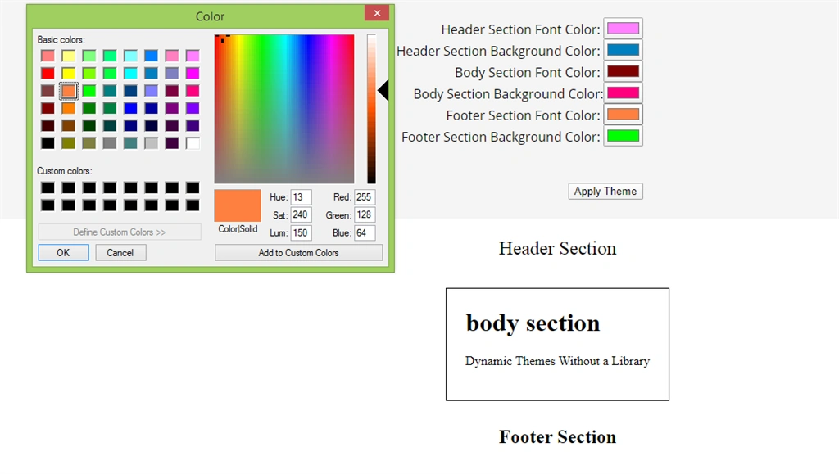This screenshot has width=839, height=474.
Task: Cancel the Color dialog
Action: pos(120,252)
